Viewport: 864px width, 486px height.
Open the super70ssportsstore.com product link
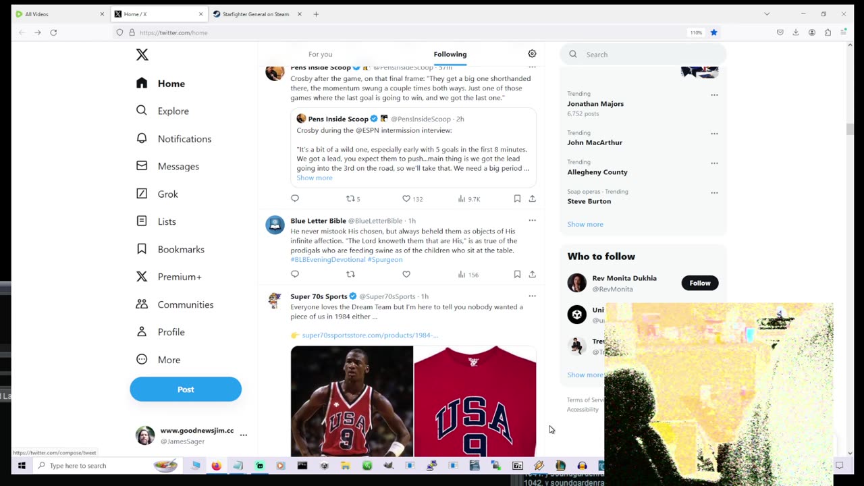(370, 335)
